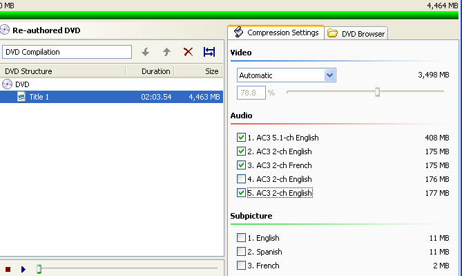Viewport: 462px width, 276px height.
Task: Stop preview with red square button
Action: [8, 269]
